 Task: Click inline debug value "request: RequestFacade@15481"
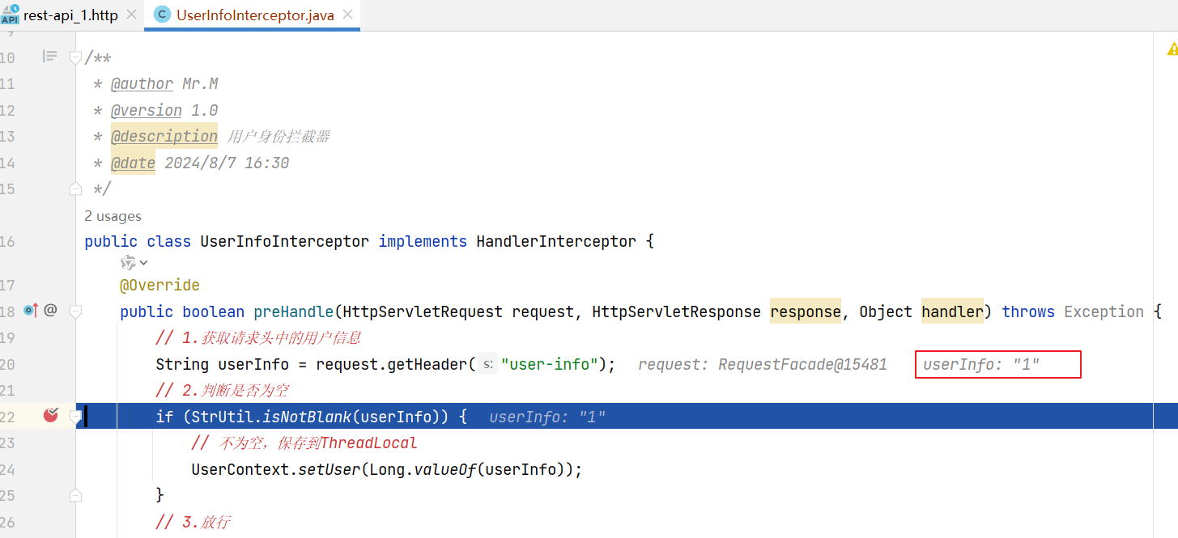click(763, 365)
